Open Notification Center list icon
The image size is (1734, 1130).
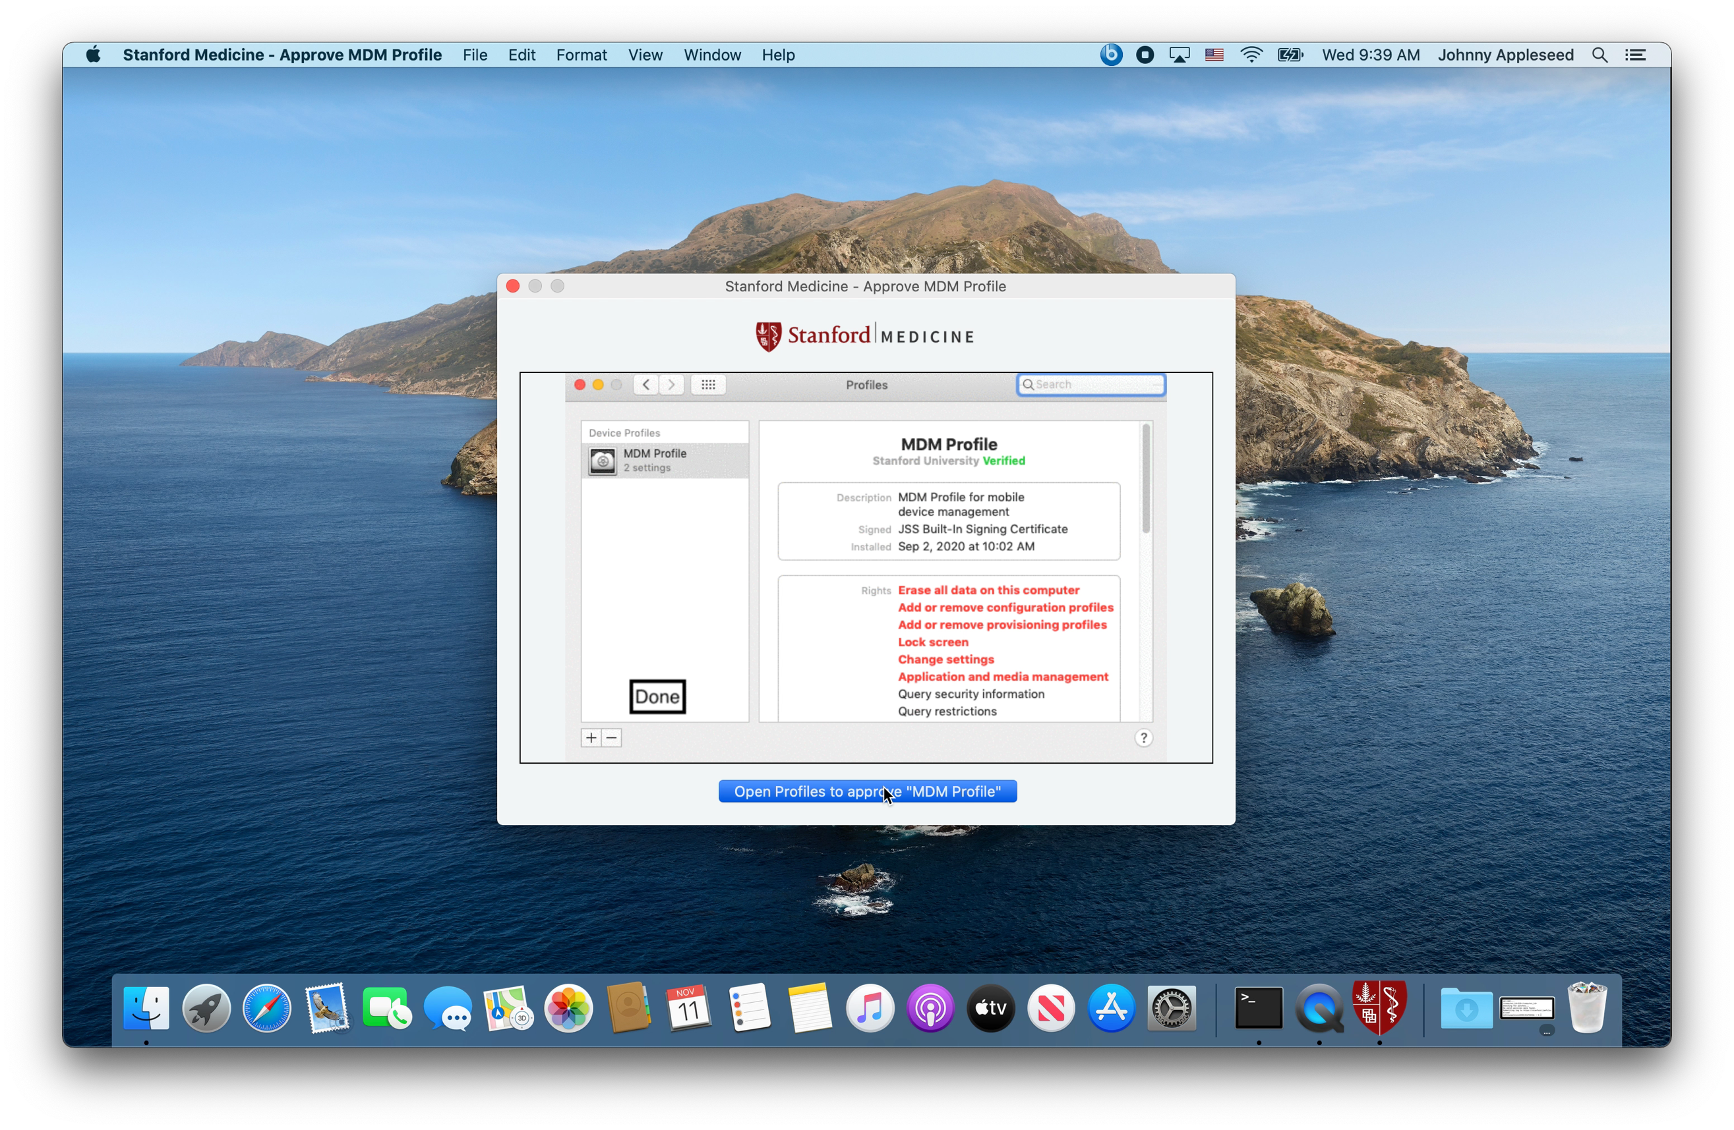(x=1636, y=55)
